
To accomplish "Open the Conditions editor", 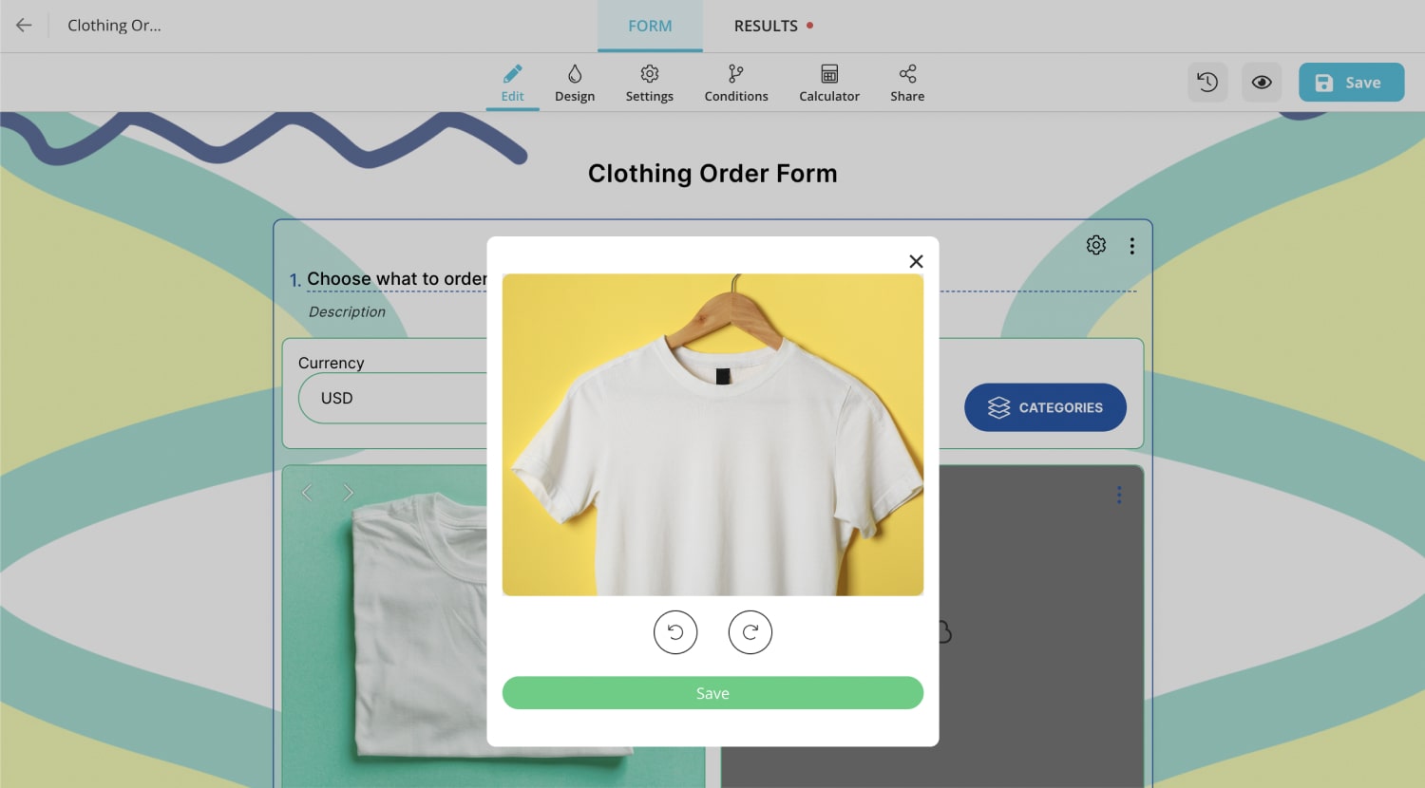I will coord(735,82).
